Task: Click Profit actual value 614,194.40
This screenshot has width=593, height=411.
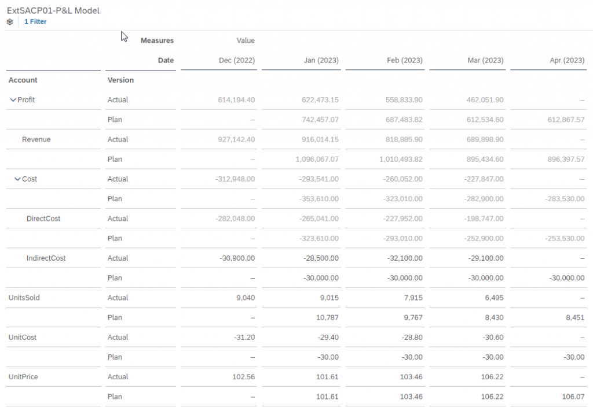Action: 236,100
